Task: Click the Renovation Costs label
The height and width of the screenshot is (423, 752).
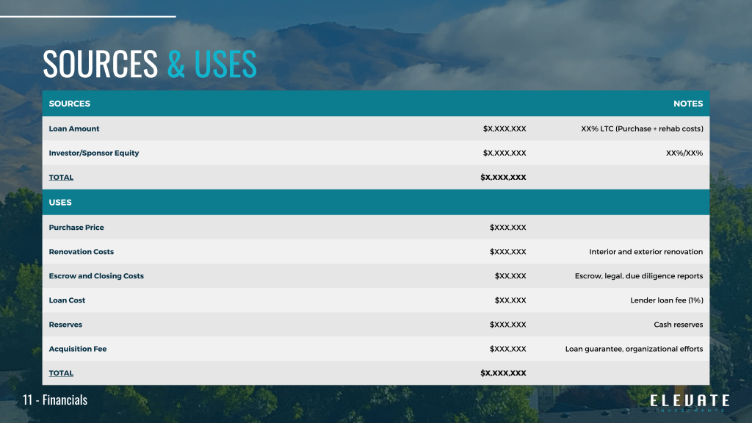Action: [x=82, y=251]
